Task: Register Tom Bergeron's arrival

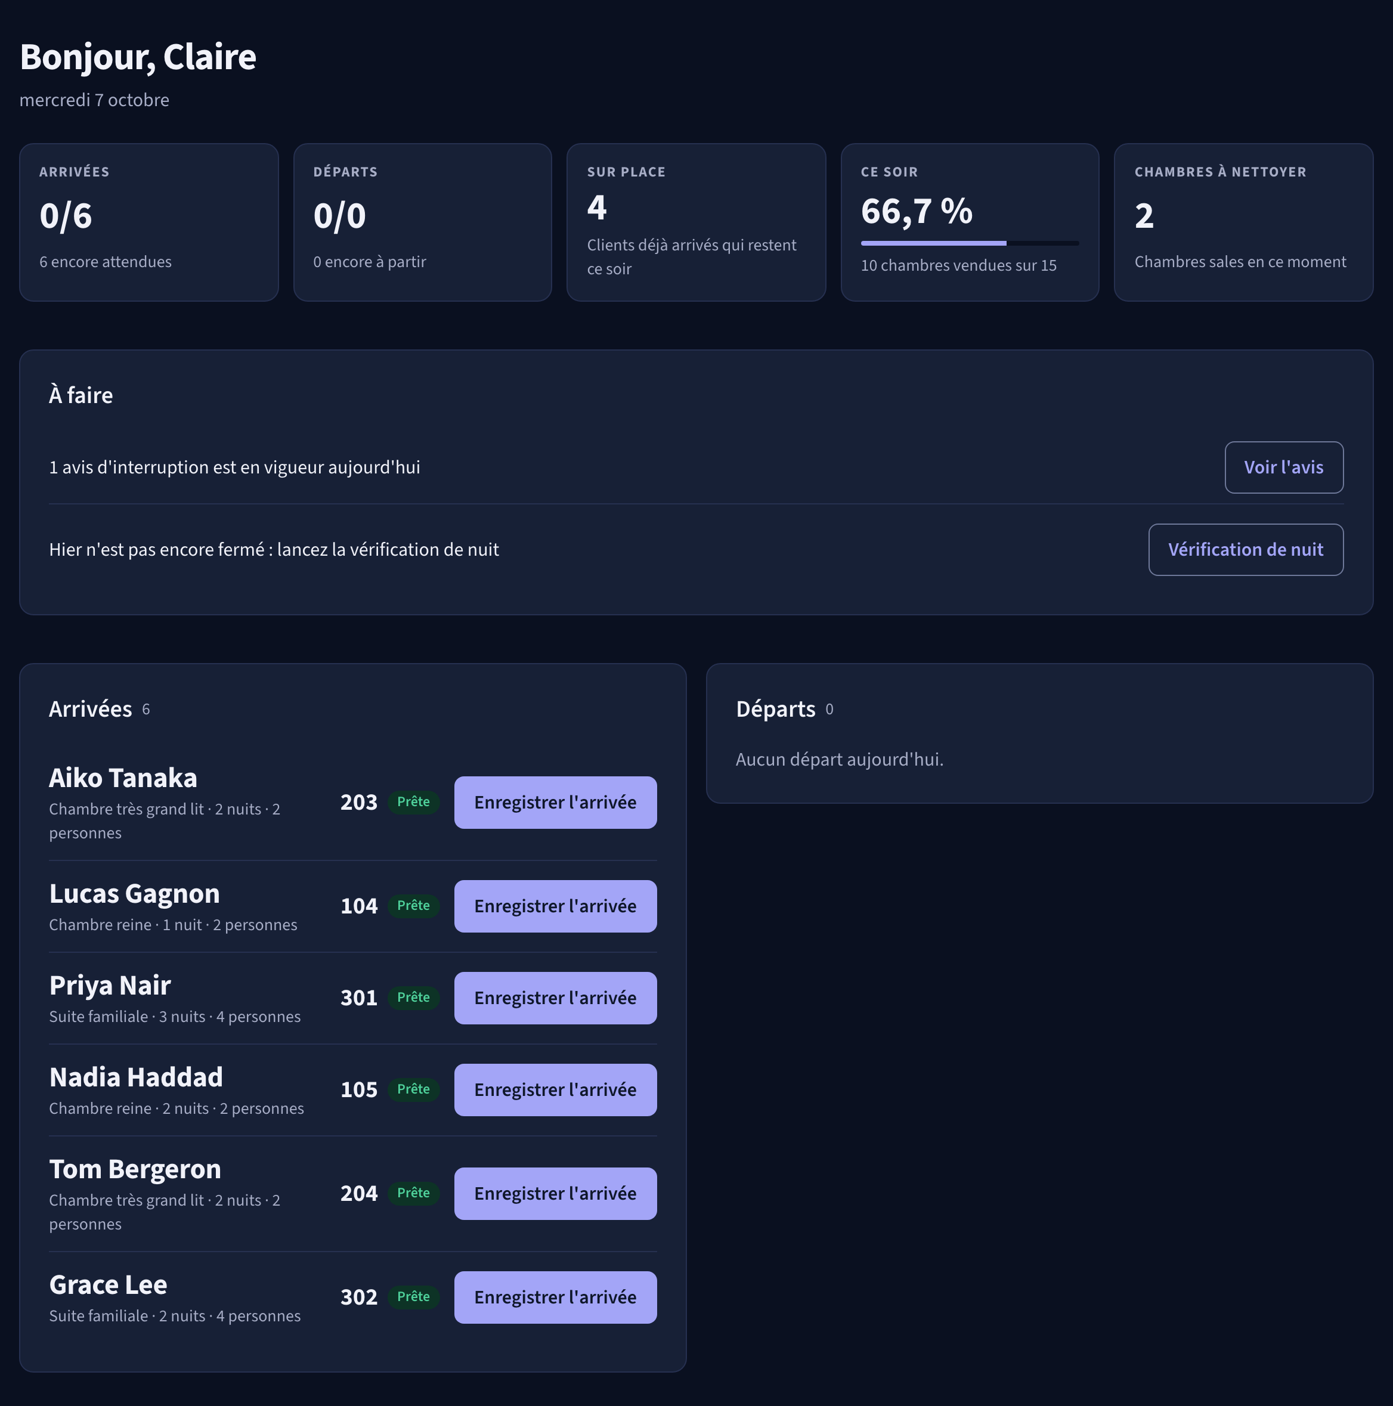Action: [x=555, y=1194]
